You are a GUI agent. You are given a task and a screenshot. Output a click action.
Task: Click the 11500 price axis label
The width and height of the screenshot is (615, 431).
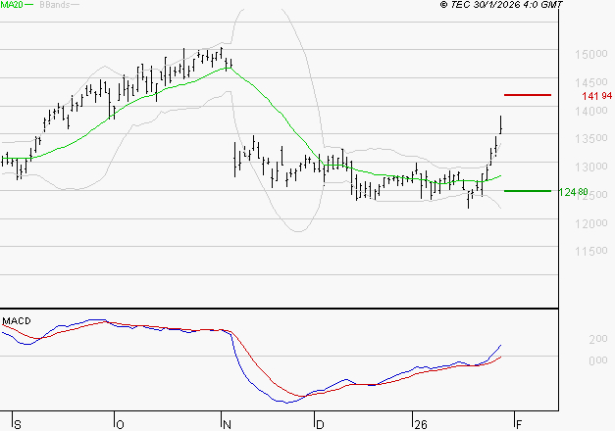click(x=591, y=251)
